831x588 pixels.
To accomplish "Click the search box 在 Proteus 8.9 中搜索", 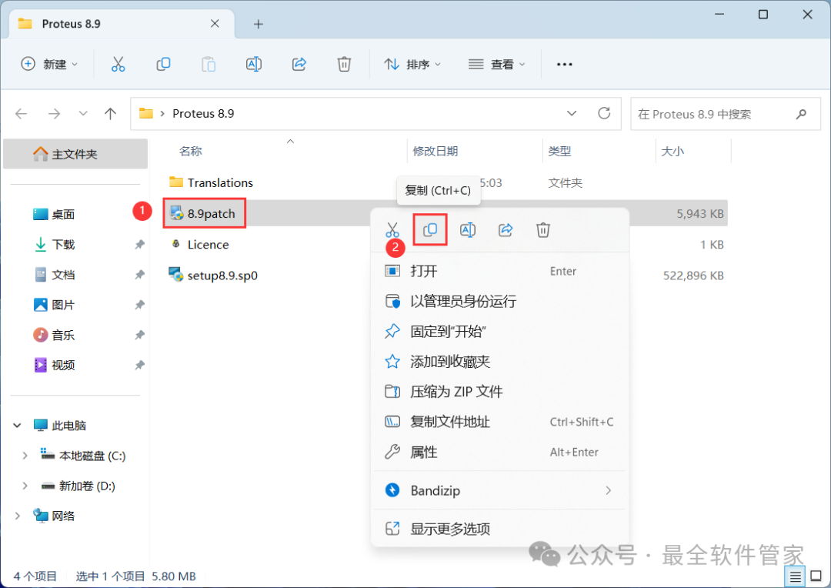I will point(726,113).
